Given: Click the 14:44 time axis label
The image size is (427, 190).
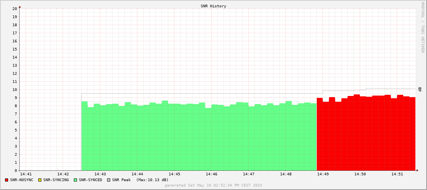Looking at the screenshot, I should coord(137,174).
